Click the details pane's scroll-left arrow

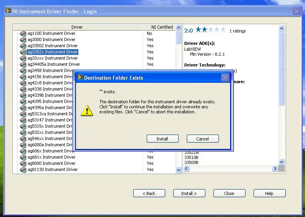pyautogui.click(x=186, y=168)
